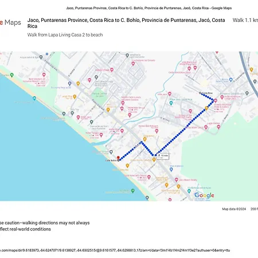This screenshot has height=258, width=258.
Task: Click the Calle Bohio destination label
Action: pyautogui.click(x=111, y=161)
